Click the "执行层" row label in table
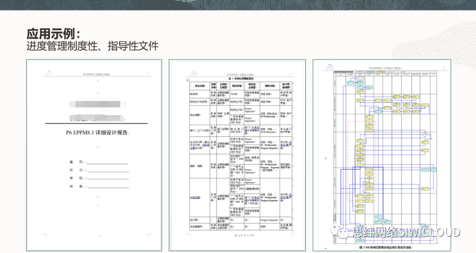This screenshot has width=476, height=253. [x=194, y=220]
